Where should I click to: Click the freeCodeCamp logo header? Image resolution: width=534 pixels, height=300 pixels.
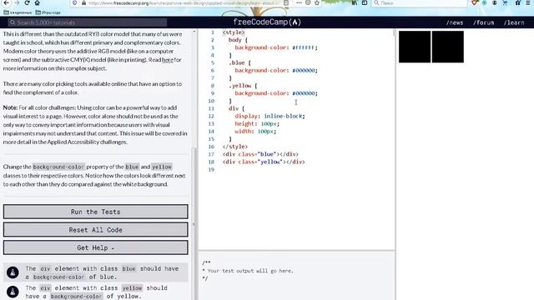(267, 22)
